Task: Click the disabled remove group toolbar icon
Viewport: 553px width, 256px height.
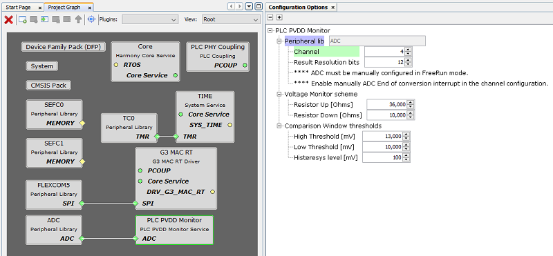Action: click(x=33, y=20)
